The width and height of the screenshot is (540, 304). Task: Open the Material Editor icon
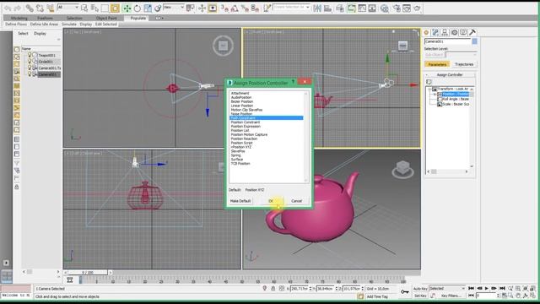point(385,8)
